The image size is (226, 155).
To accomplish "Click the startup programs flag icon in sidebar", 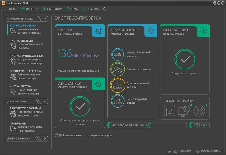I will (x=13, y=114).
